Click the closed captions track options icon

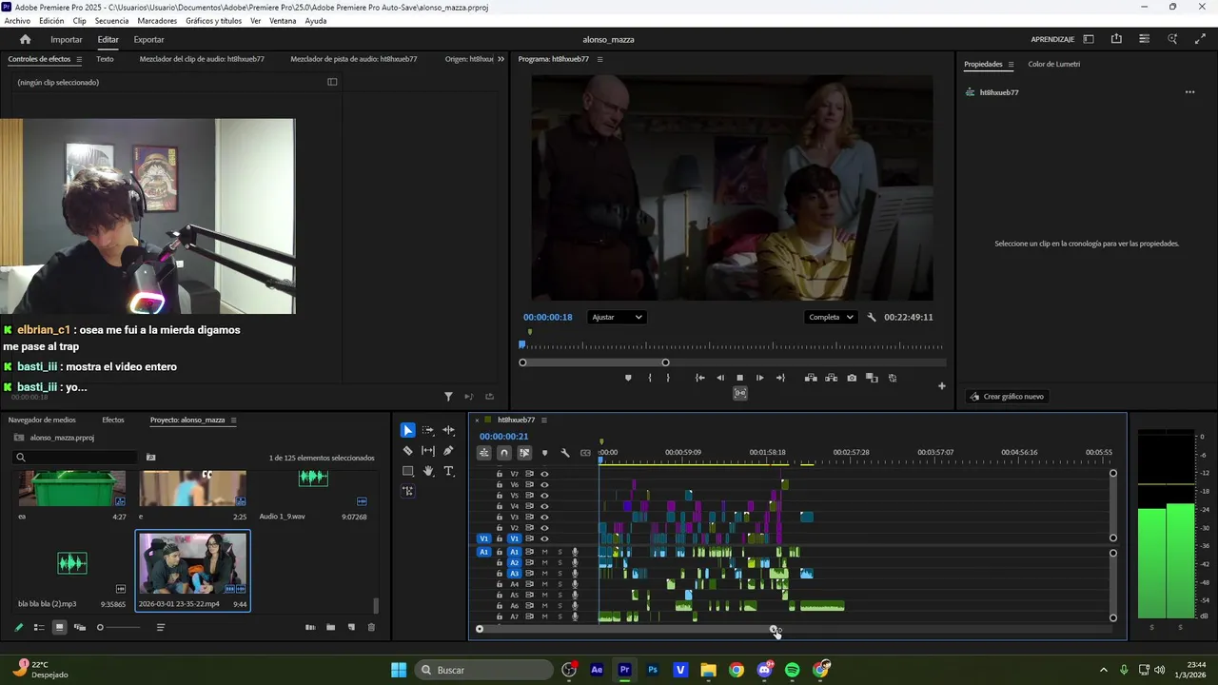click(585, 453)
